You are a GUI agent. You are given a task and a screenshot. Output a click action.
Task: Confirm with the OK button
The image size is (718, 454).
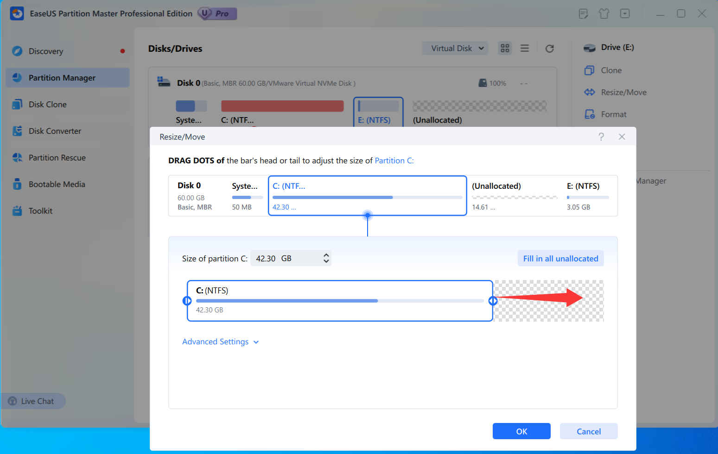521,431
